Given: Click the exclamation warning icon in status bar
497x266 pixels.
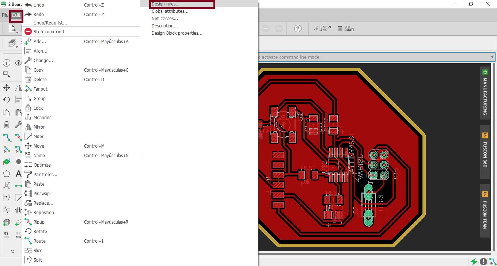Looking at the screenshot, I should tap(483, 262).
